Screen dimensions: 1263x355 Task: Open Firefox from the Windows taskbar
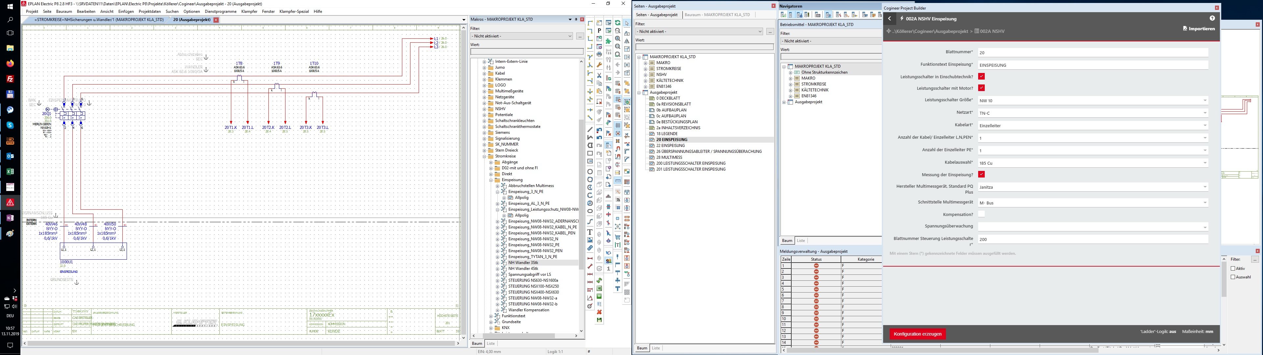(x=10, y=63)
